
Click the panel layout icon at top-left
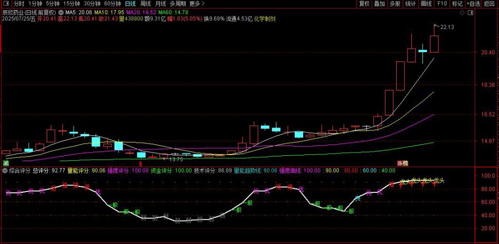click(x=5, y=3)
